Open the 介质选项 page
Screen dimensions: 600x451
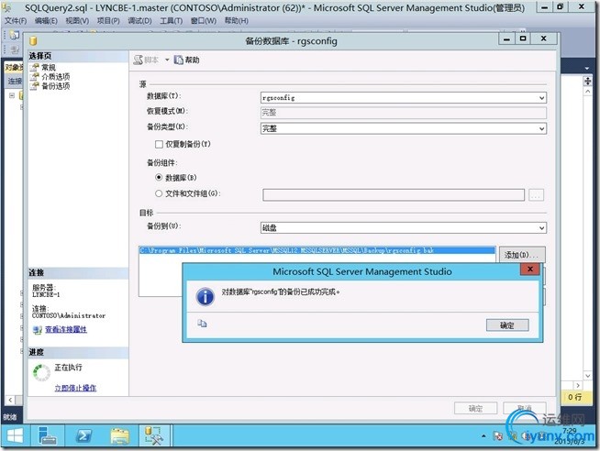55,76
